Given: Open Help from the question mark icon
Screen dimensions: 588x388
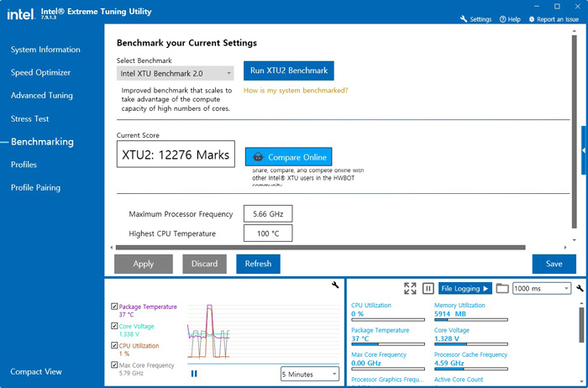Looking at the screenshot, I should (x=503, y=19).
